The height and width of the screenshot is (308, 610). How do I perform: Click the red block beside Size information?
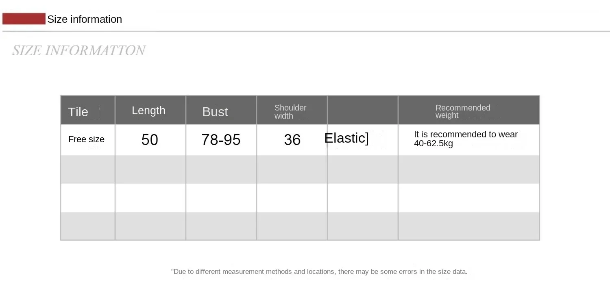24,19
